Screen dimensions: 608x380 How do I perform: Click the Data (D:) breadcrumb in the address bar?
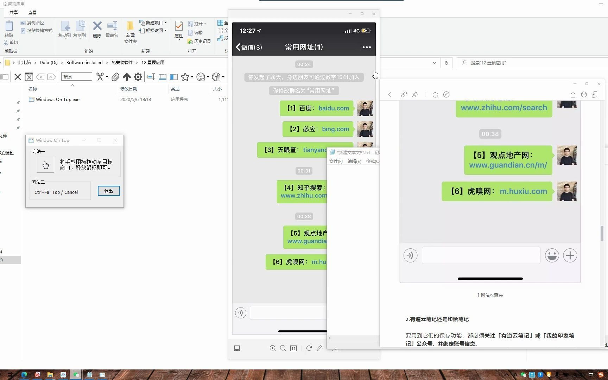(49, 63)
